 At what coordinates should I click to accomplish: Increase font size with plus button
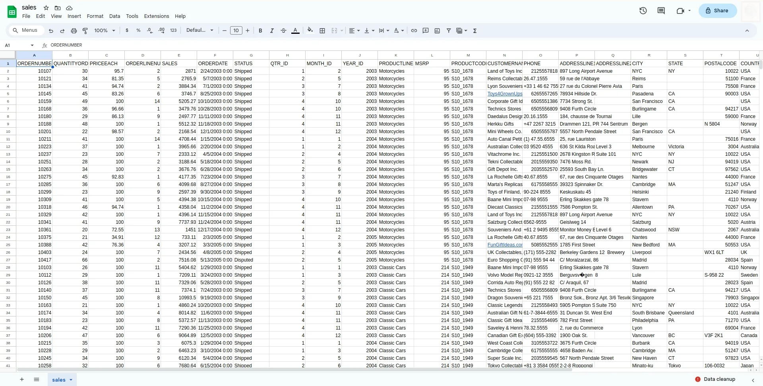(248, 31)
